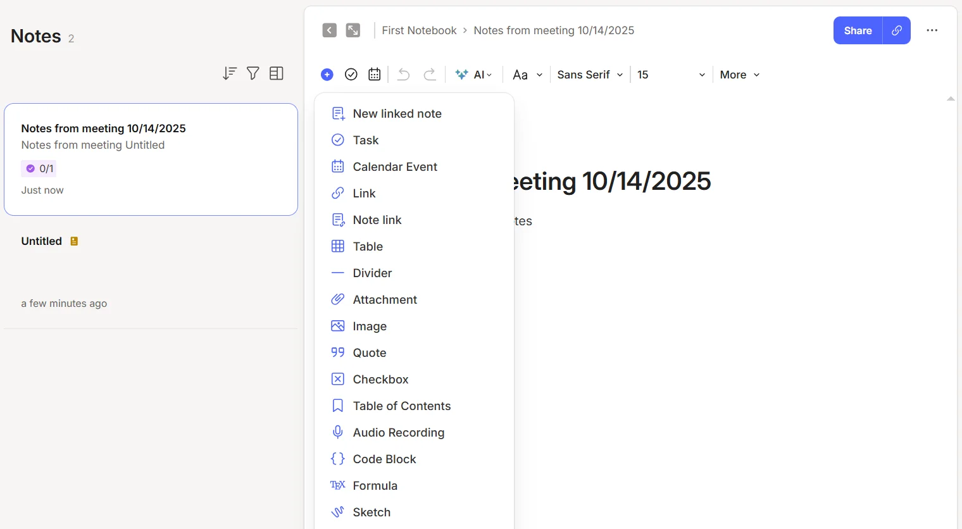
Task: Click the Share button
Action: coord(858,30)
